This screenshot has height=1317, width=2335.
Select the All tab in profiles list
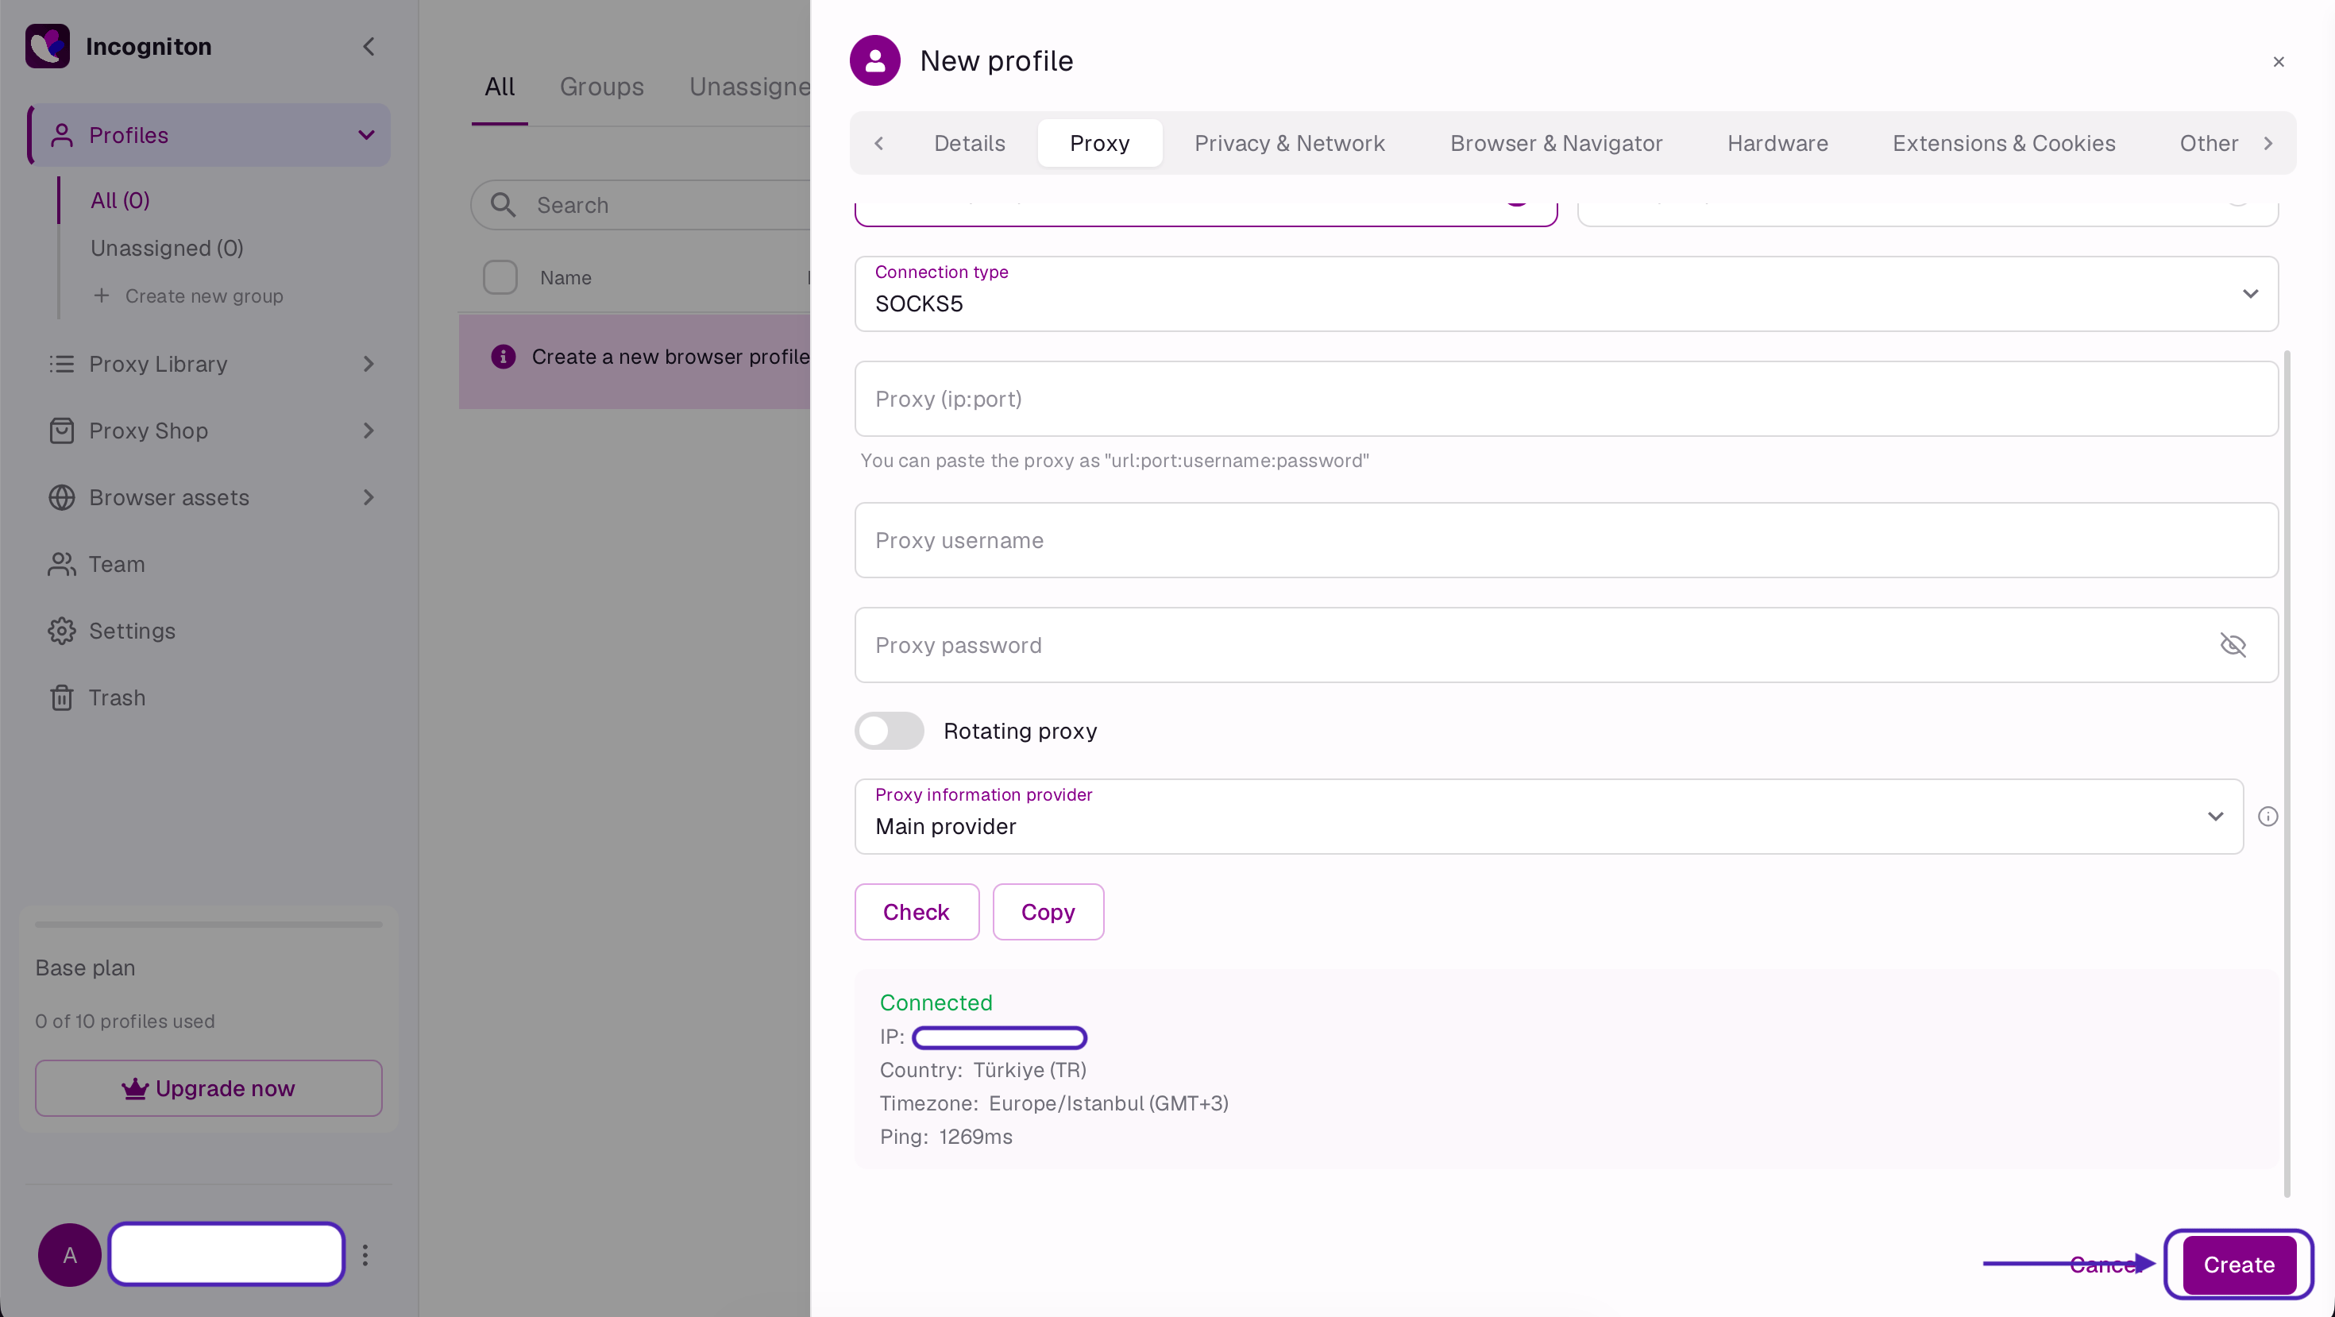point(500,87)
